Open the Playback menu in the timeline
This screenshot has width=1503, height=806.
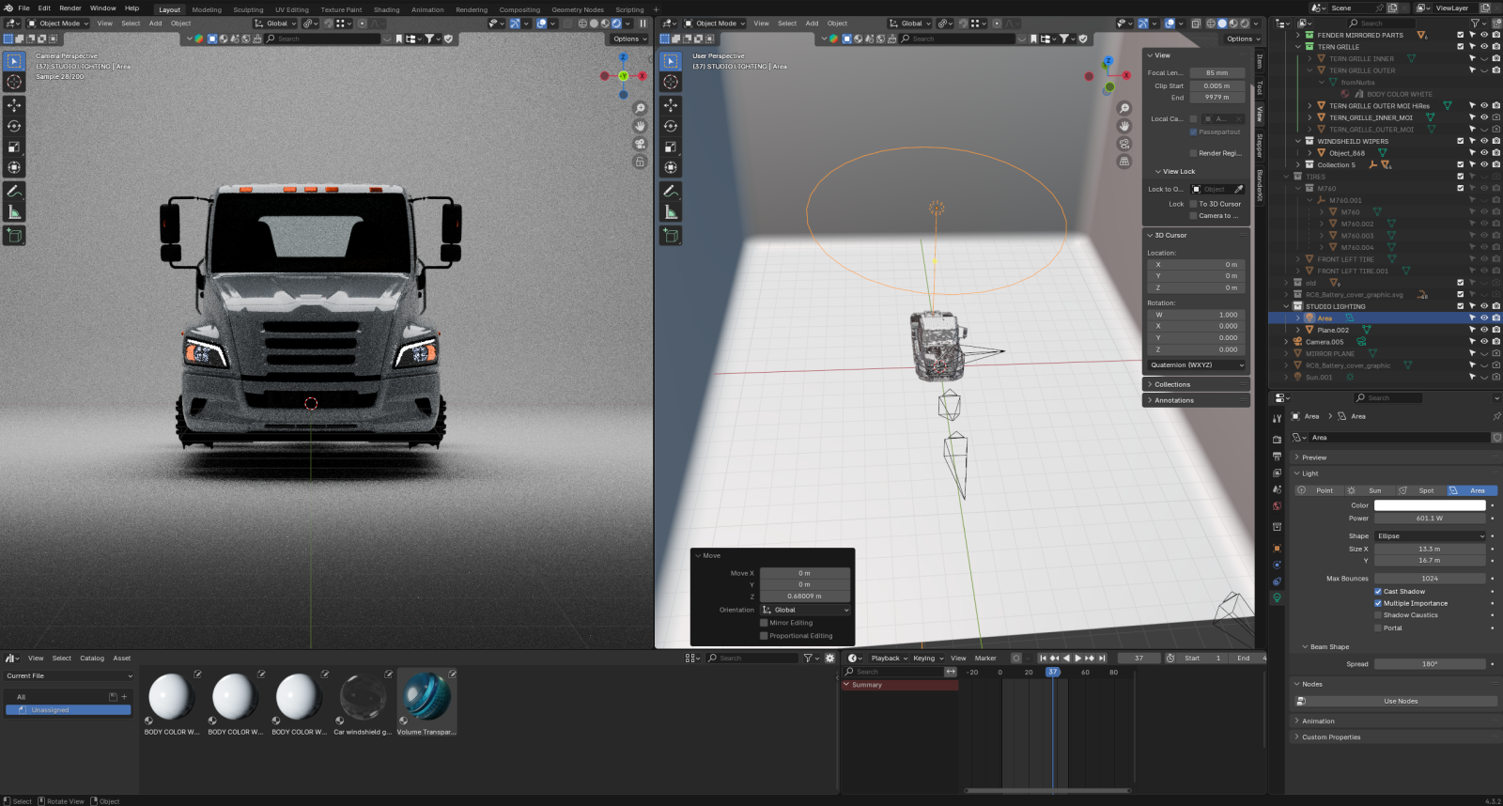(889, 659)
